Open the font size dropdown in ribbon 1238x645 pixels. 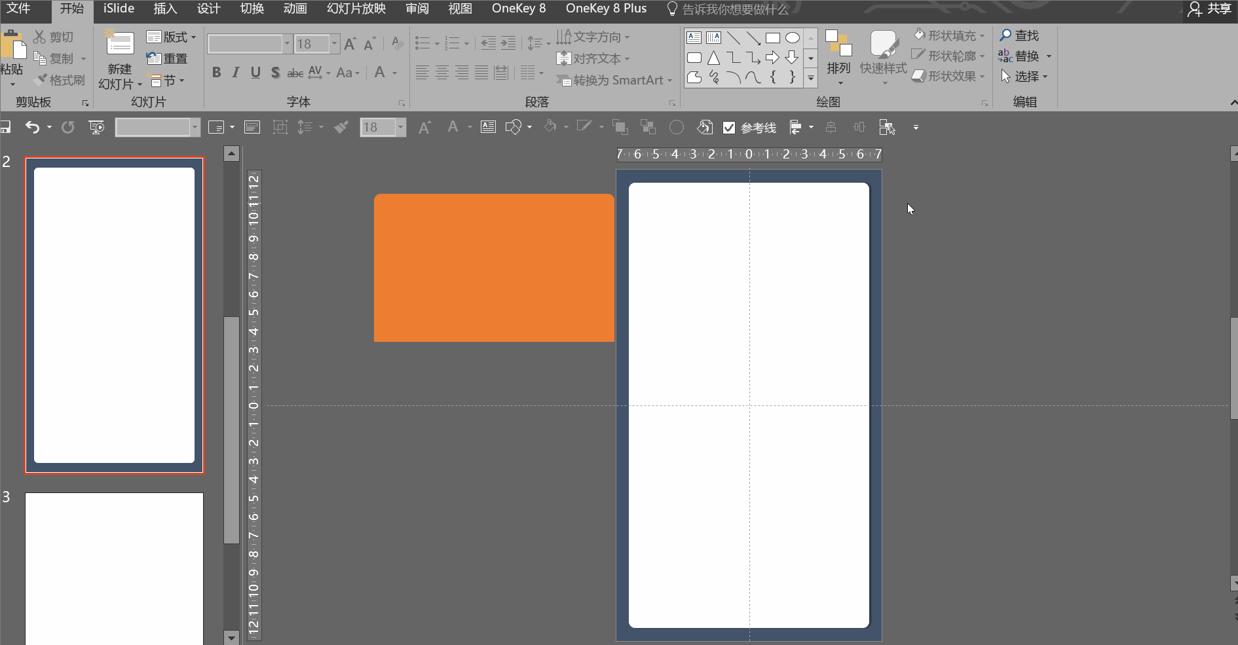334,44
